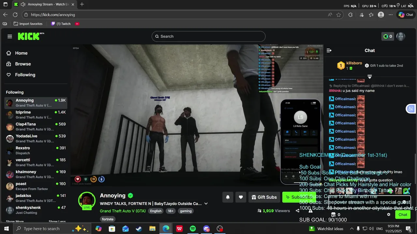Open chat settings gear icon
This screenshot has width=417, height=234.
coord(389,214)
